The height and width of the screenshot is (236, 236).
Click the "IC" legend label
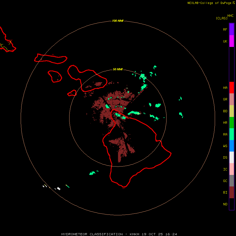point(225,169)
